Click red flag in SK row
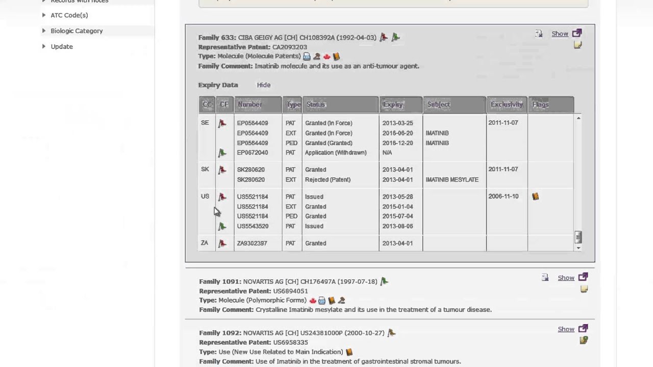This screenshot has width=653, height=367. 222,170
